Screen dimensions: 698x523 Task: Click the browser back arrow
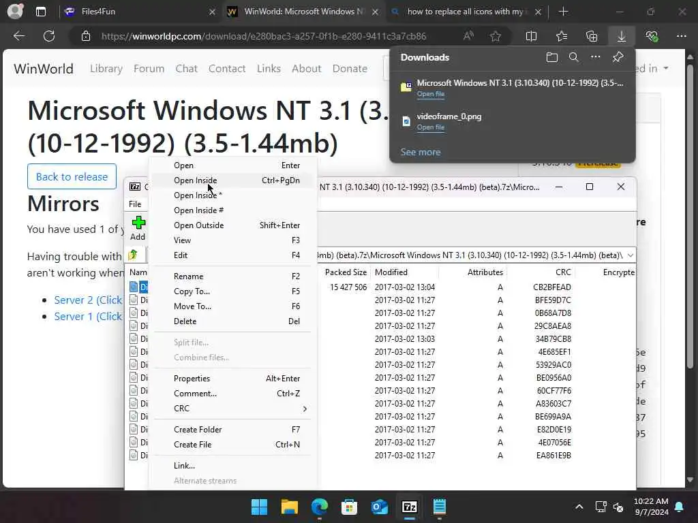click(18, 36)
